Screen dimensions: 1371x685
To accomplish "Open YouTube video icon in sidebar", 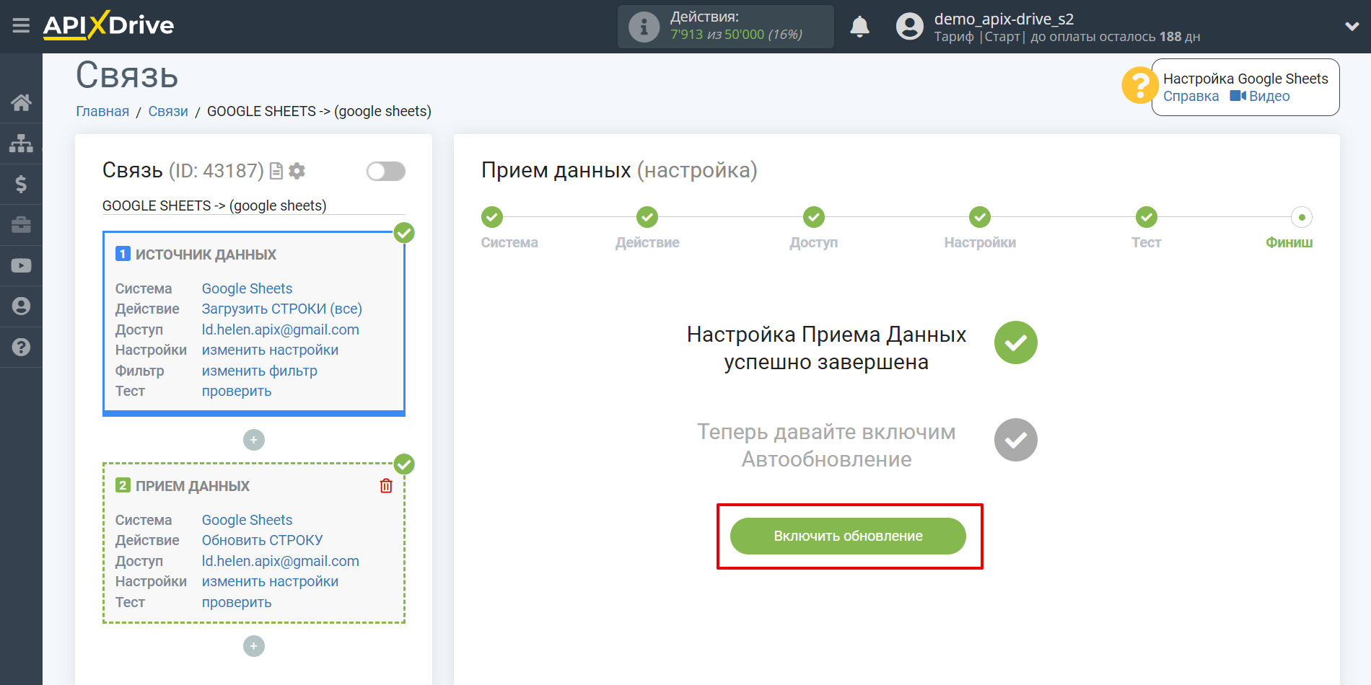I will click(x=21, y=265).
